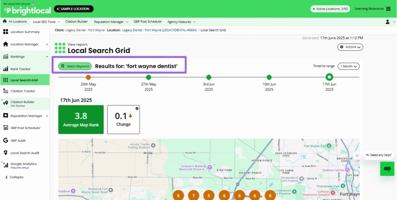Open GBP Post Scheduler top menu
This screenshot has height=200, width=397.
coord(148,22)
